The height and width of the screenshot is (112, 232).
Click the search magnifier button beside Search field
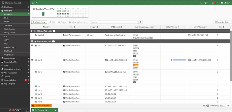coord(141,22)
